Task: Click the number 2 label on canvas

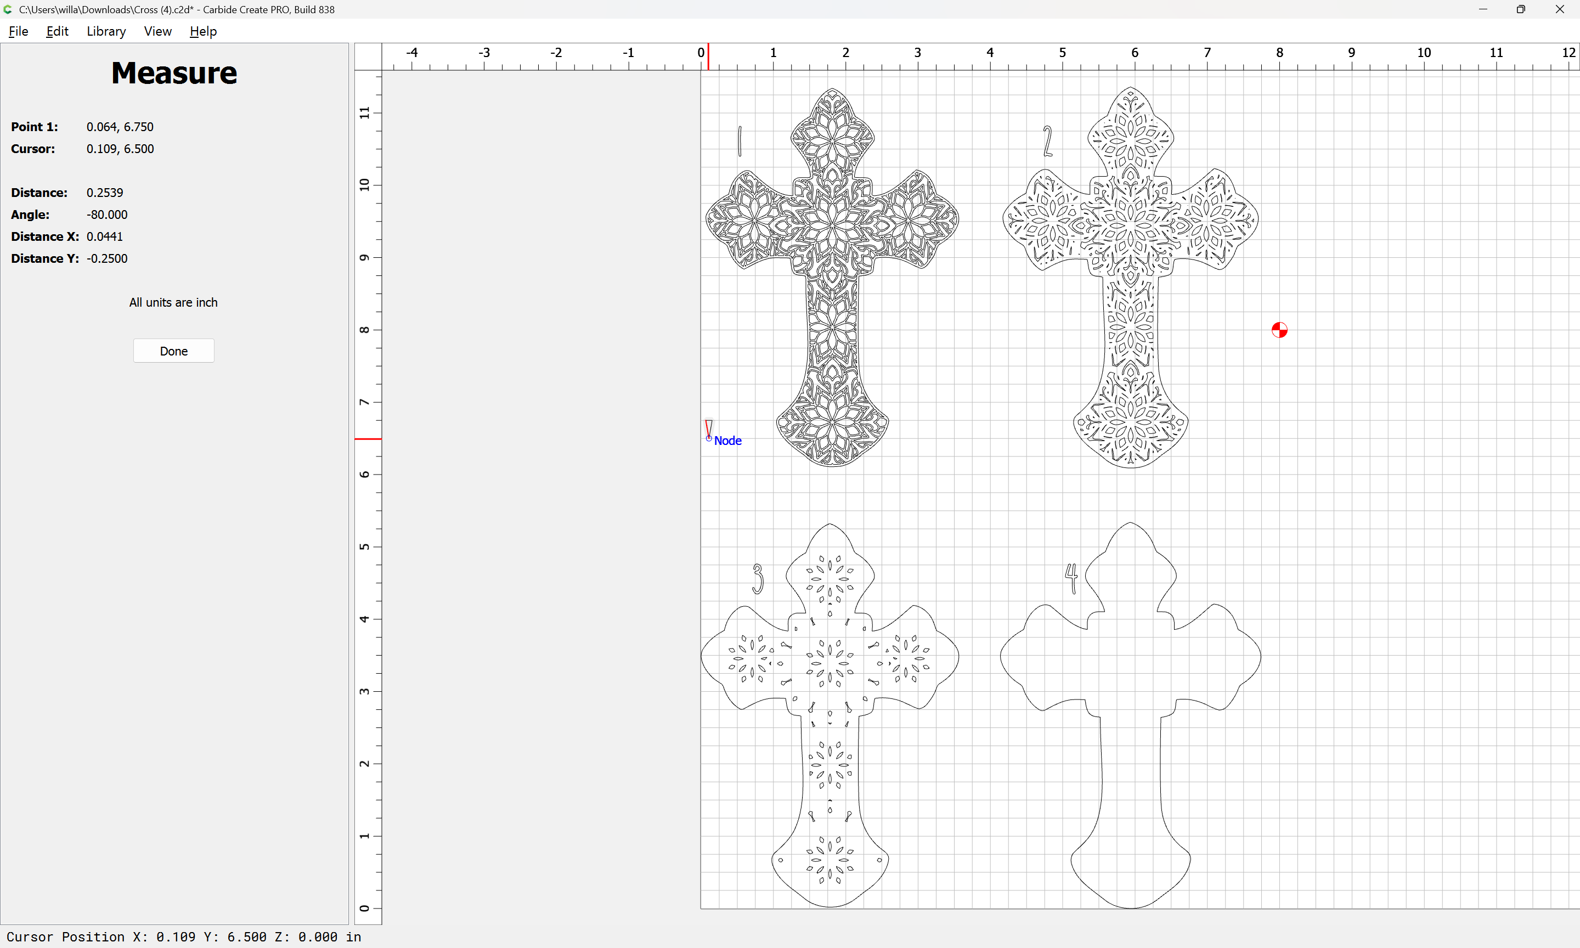Action: (1047, 141)
